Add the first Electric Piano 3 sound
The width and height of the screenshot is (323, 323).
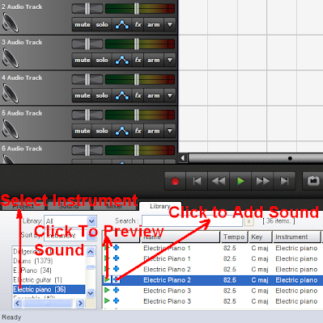pos(116,290)
